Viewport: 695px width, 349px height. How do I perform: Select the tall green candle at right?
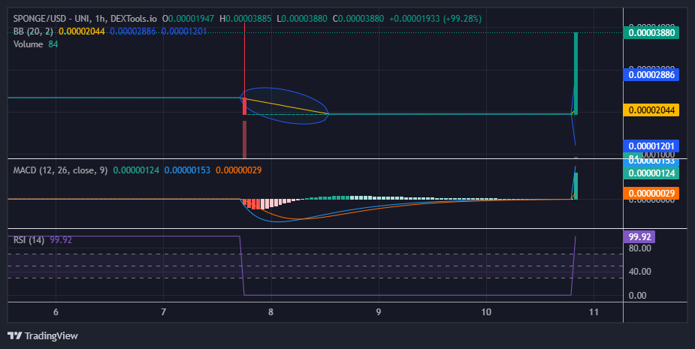tap(576, 74)
